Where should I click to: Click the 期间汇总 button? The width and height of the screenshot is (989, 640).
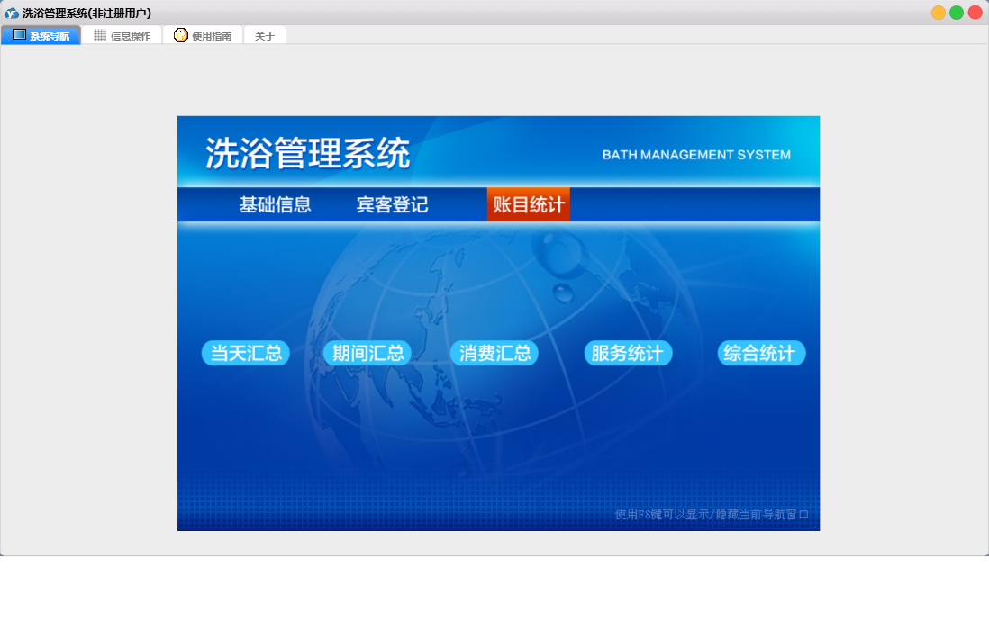coord(367,353)
